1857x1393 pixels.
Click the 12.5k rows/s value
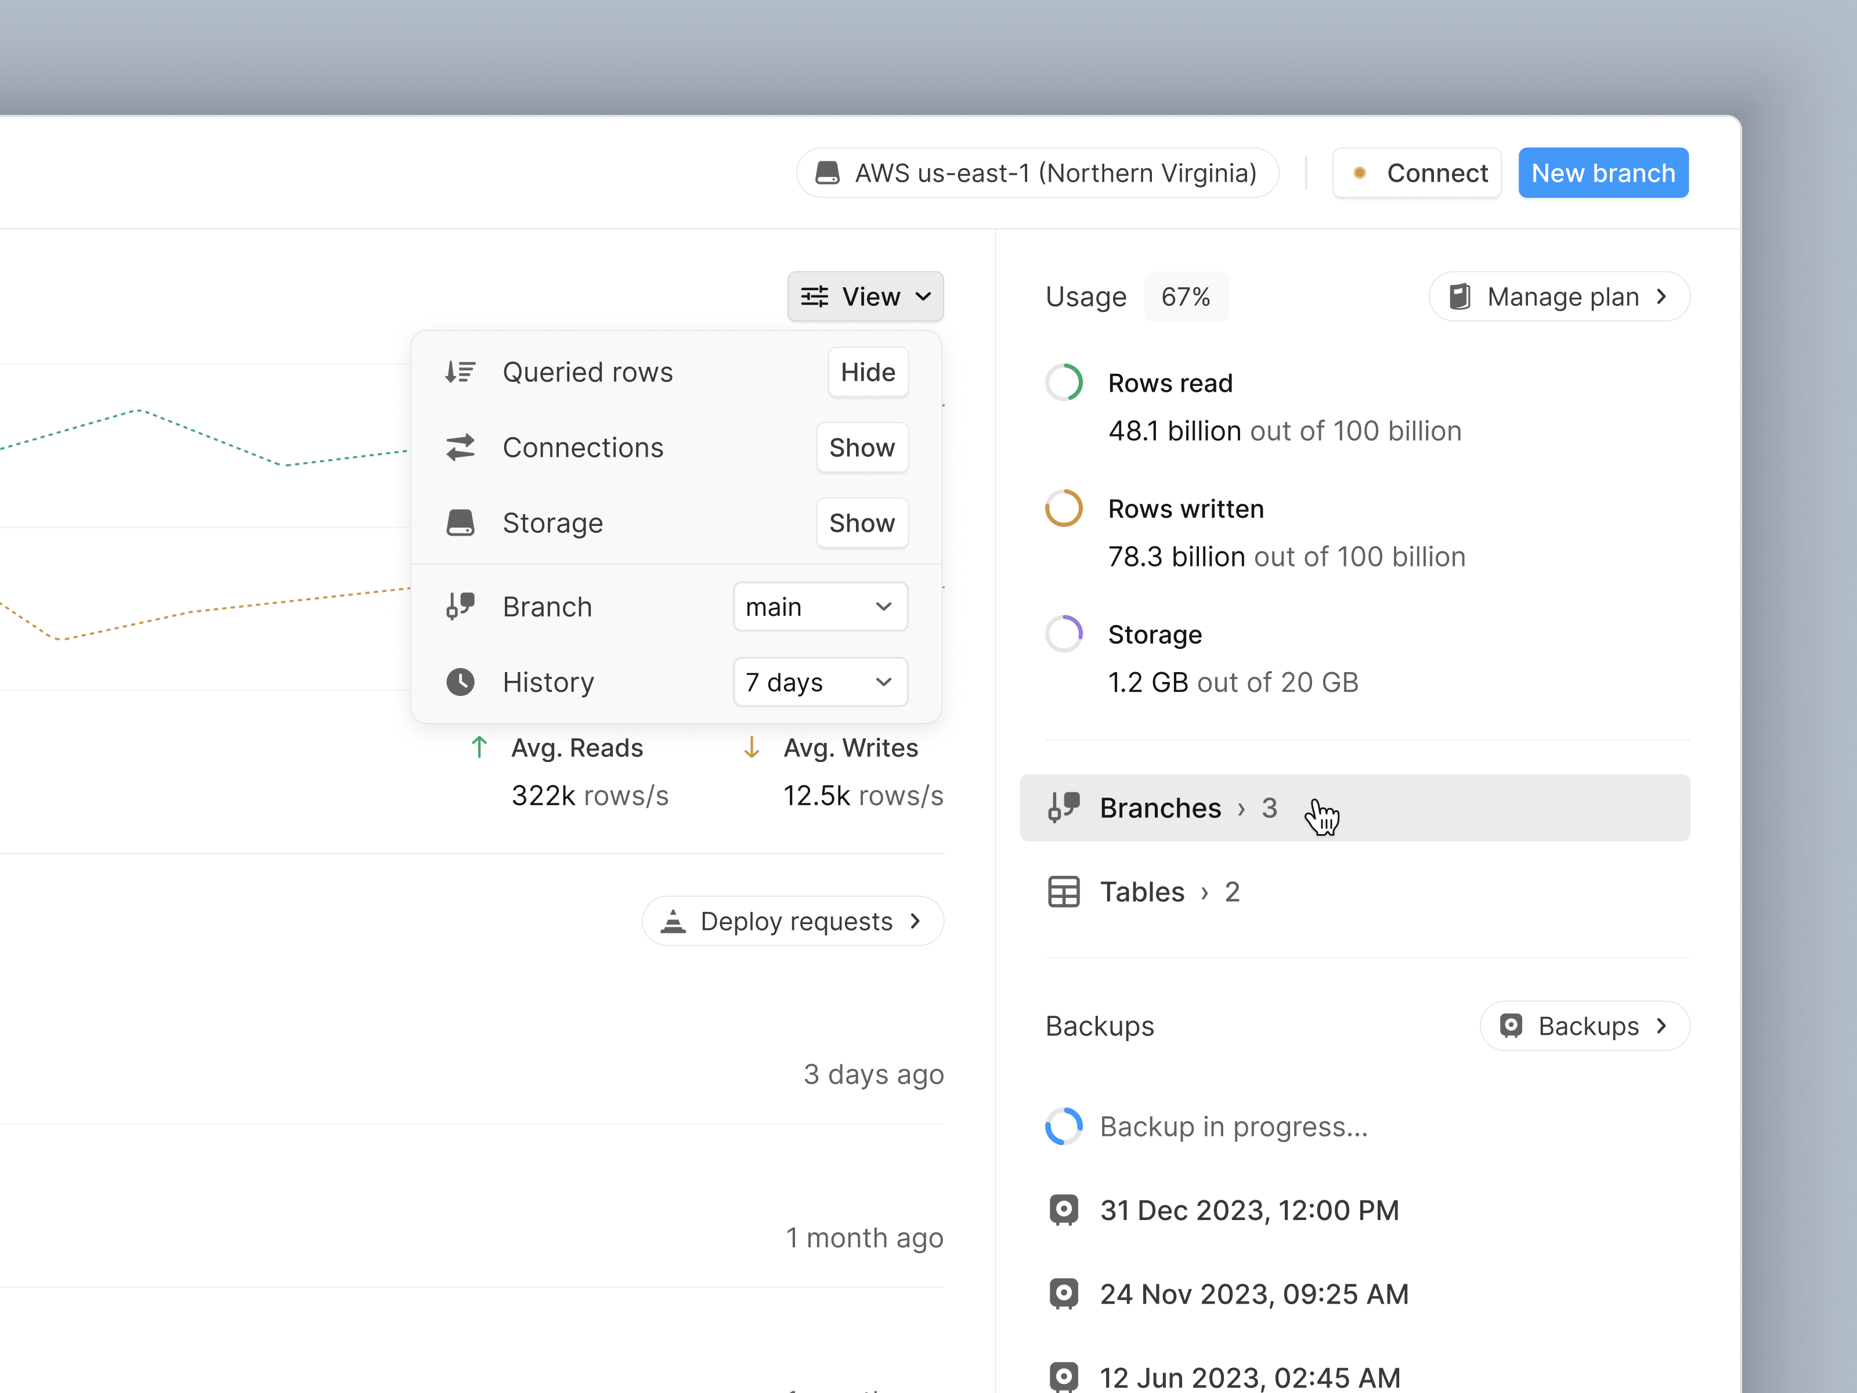pos(863,795)
